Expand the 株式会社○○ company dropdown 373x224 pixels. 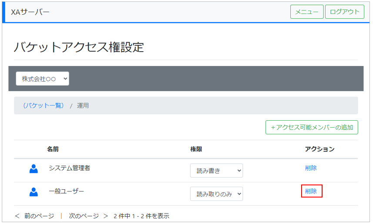(43, 79)
